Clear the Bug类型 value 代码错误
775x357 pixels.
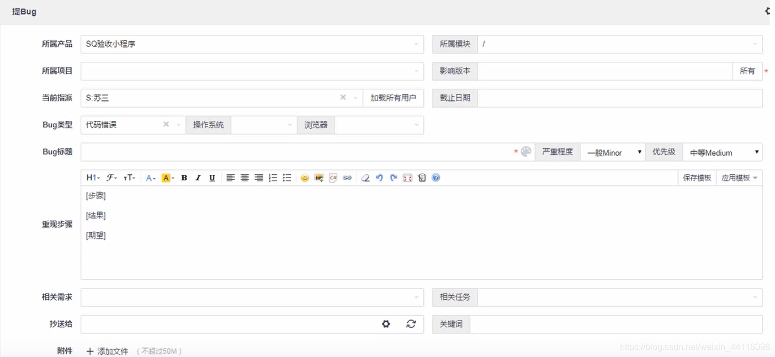tap(166, 125)
